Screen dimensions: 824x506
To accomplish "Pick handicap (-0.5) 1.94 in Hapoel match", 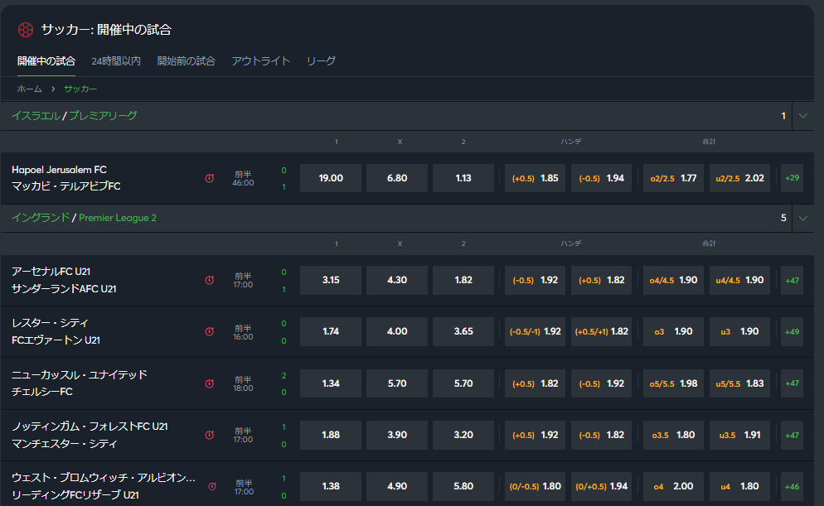I will tap(601, 178).
